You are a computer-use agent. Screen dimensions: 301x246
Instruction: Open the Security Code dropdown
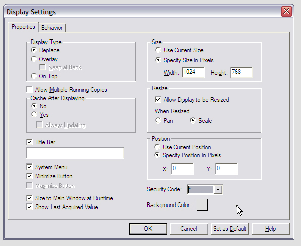pyautogui.click(x=218, y=190)
